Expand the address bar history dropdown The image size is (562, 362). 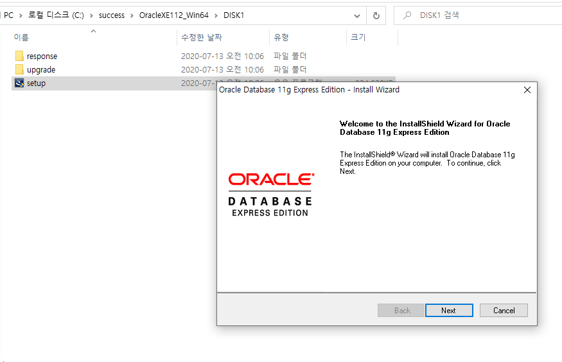(x=357, y=15)
